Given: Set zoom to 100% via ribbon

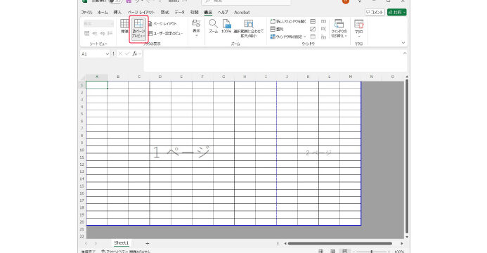Looking at the screenshot, I should point(226,27).
